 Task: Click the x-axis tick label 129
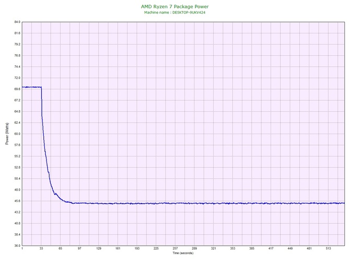point(99,248)
